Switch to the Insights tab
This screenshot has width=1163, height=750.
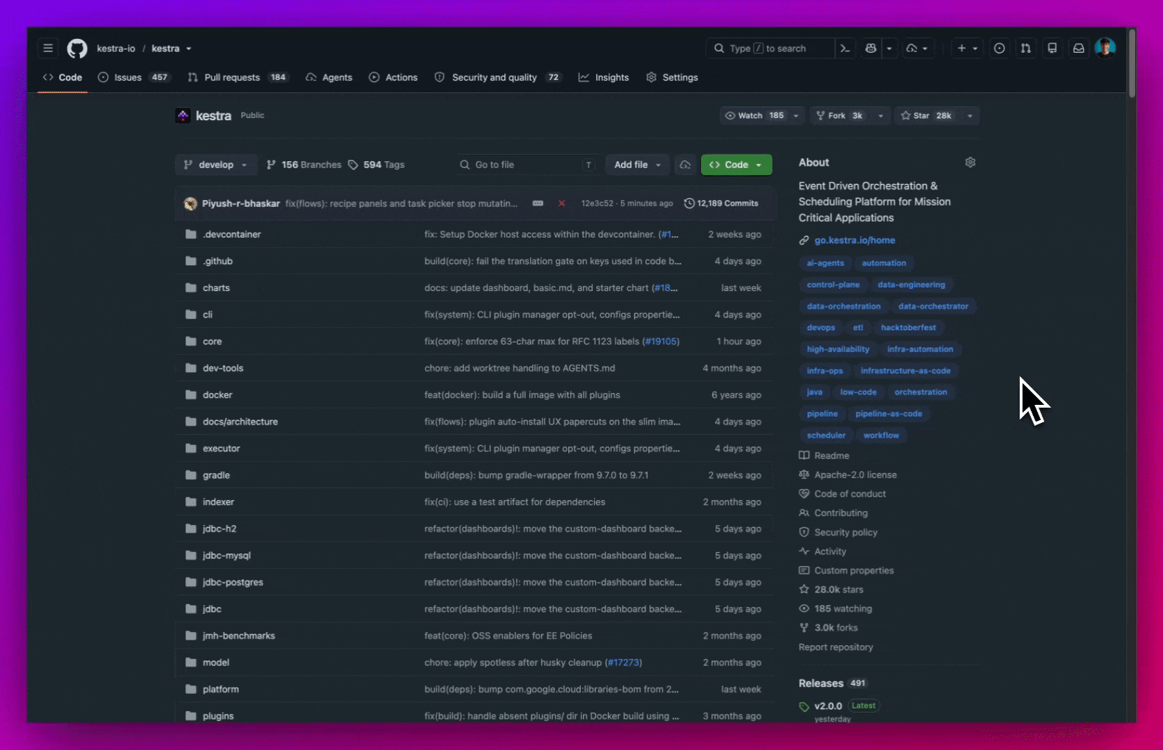(x=604, y=77)
